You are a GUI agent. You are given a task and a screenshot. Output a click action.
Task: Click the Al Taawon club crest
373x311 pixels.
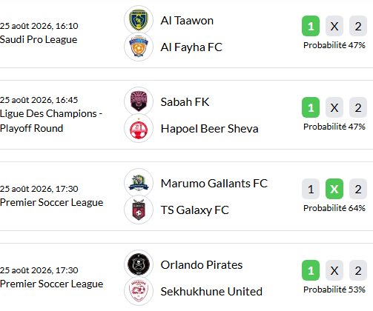pyautogui.click(x=139, y=20)
